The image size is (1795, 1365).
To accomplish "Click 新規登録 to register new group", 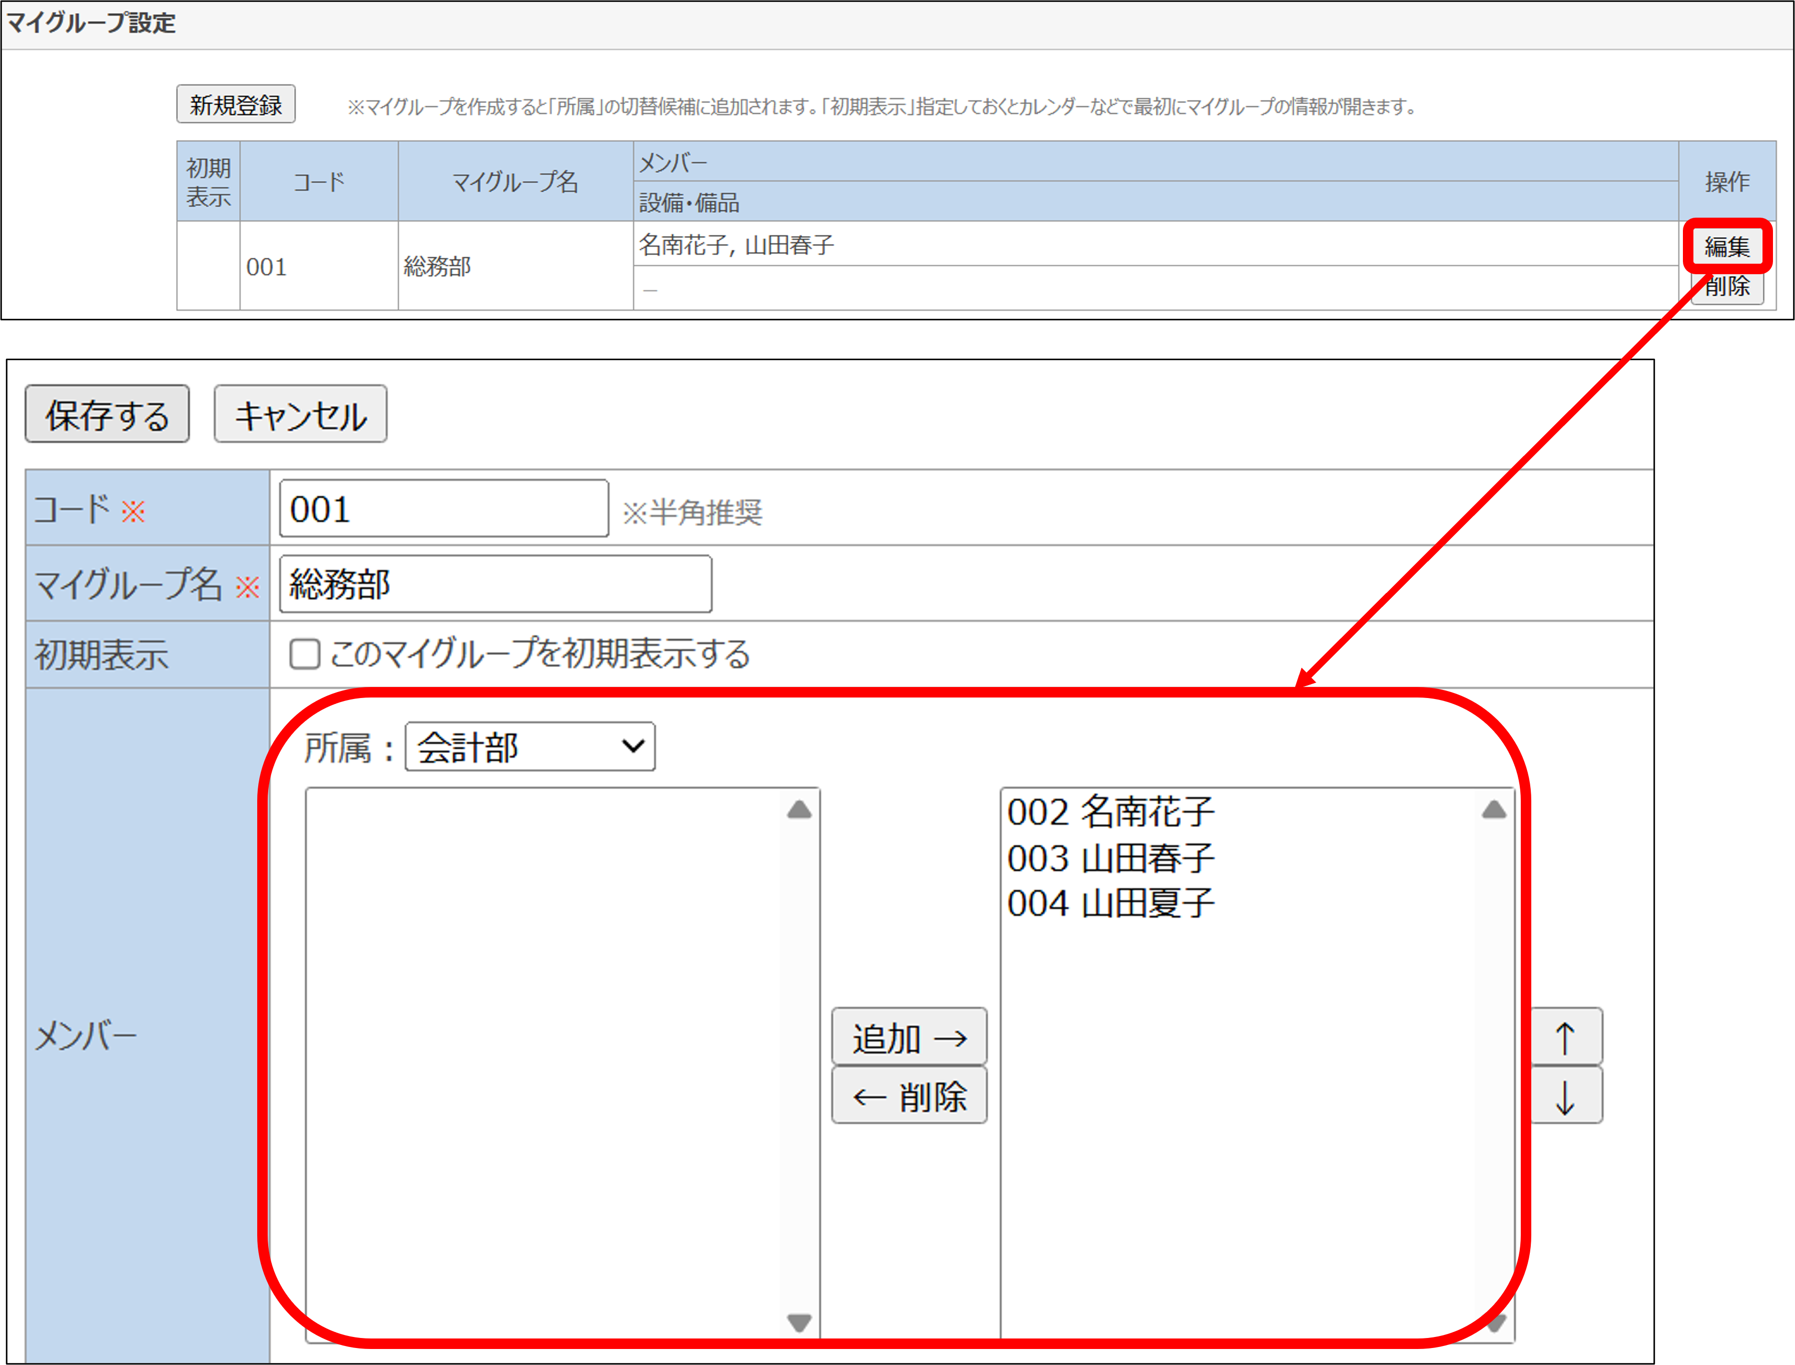I will [236, 105].
